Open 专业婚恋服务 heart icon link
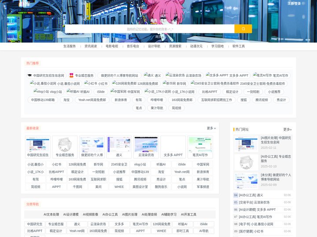Image resolution: width=317 pixels, height=237 pixels. (x=81, y=75)
